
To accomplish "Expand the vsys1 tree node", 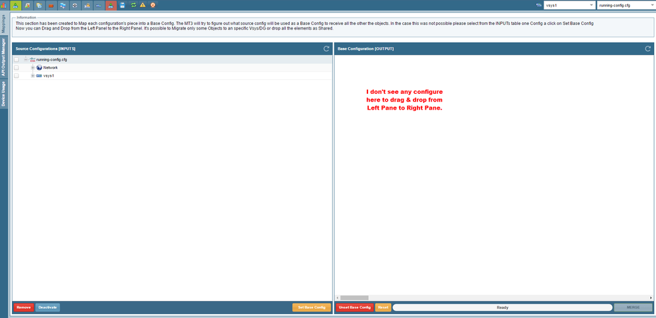I will [x=33, y=75].
